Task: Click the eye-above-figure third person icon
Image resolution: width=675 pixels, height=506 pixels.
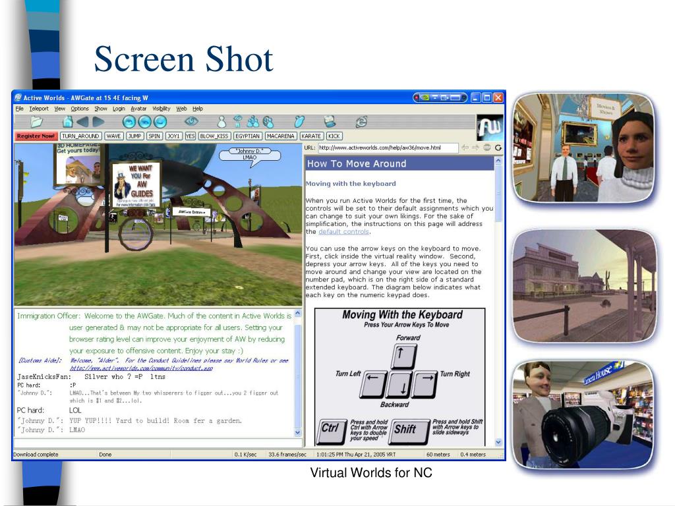Action: (x=237, y=122)
